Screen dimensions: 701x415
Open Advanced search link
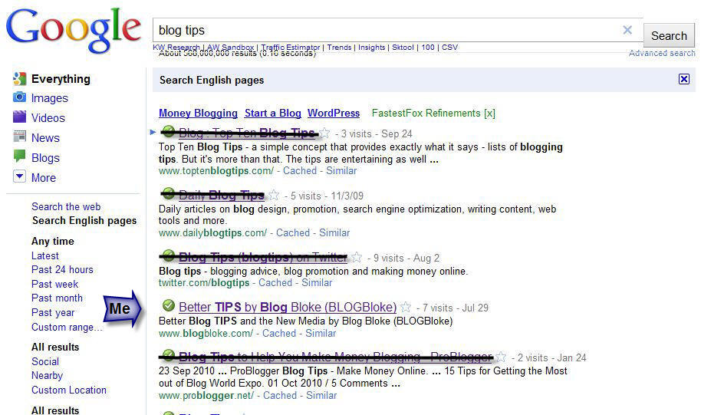662,53
